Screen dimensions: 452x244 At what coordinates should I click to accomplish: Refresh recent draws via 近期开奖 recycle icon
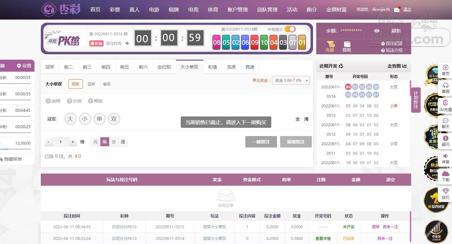341,66
